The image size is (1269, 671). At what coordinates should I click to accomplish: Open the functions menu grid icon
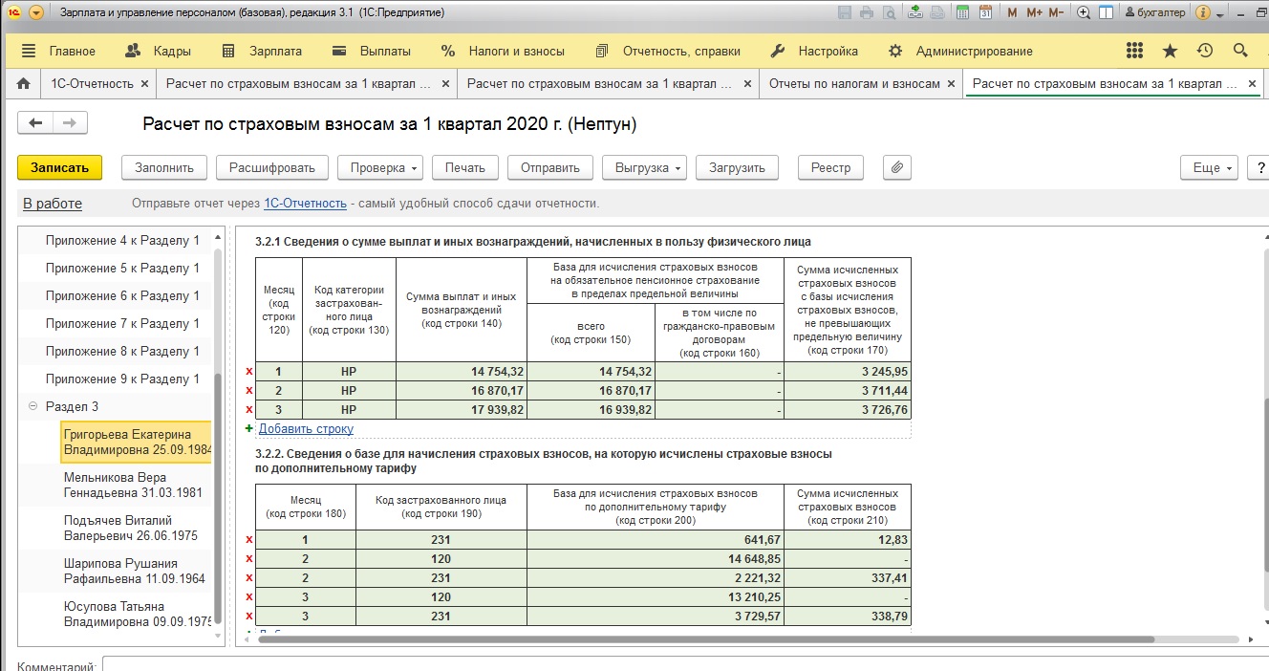coord(1134,51)
